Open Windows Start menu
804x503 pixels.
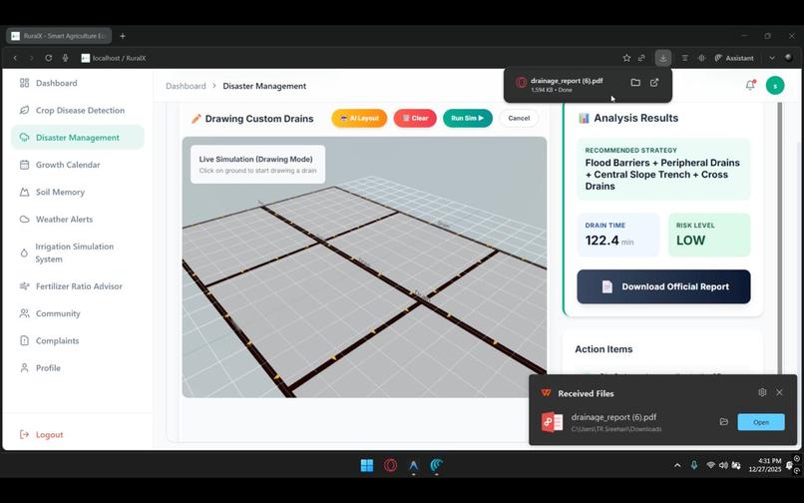(x=367, y=465)
